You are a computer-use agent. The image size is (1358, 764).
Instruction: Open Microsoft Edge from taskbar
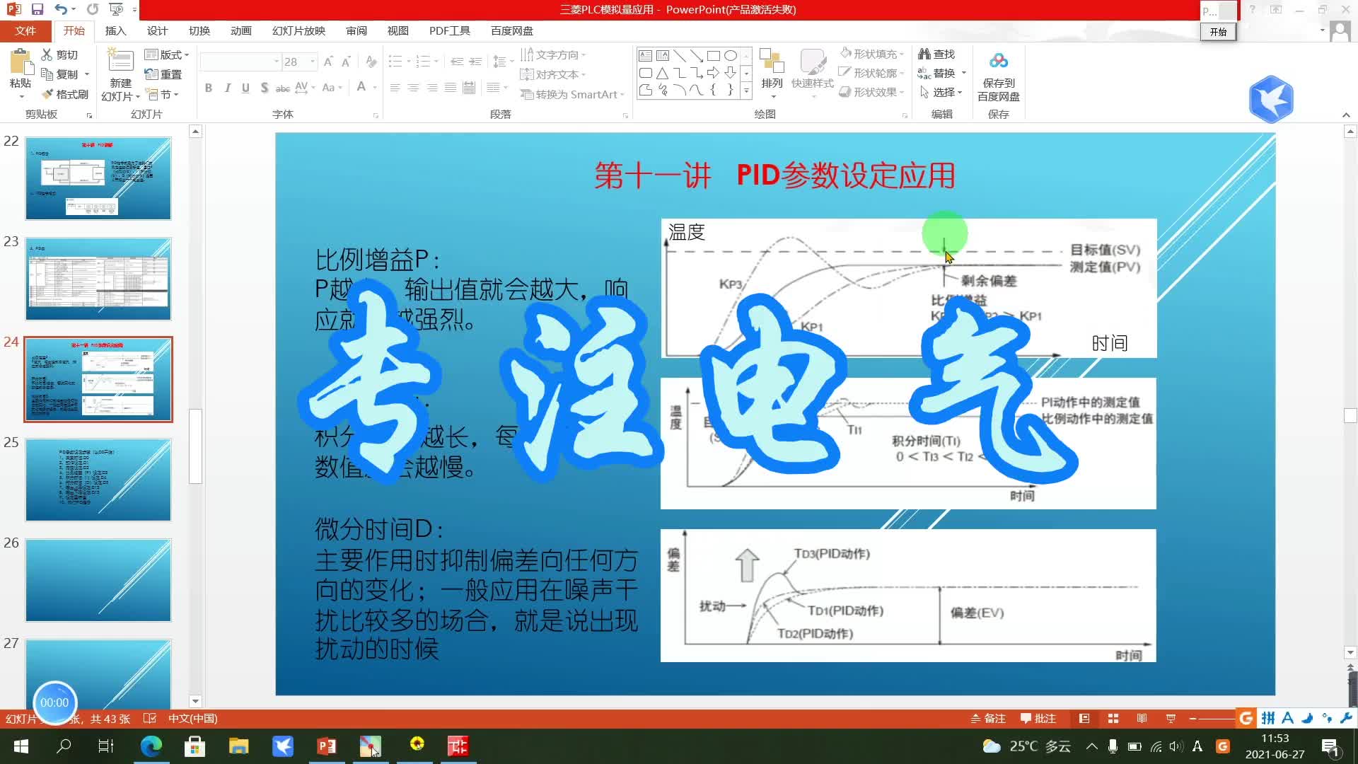(x=151, y=746)
